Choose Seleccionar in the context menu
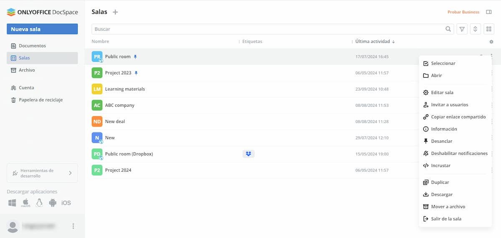This screenshot has height=238, width=501. click(x=443, y=63)
